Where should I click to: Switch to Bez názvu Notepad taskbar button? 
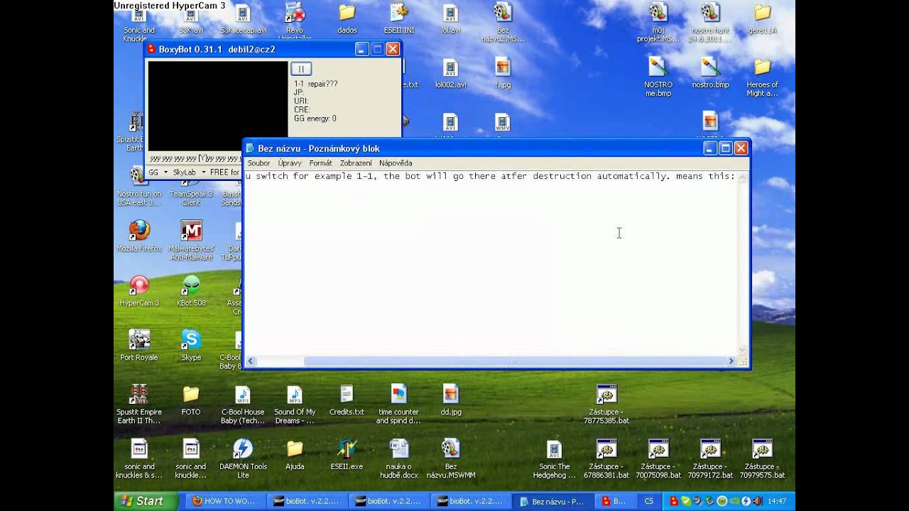pyautogui.click(x=553, y=501)
